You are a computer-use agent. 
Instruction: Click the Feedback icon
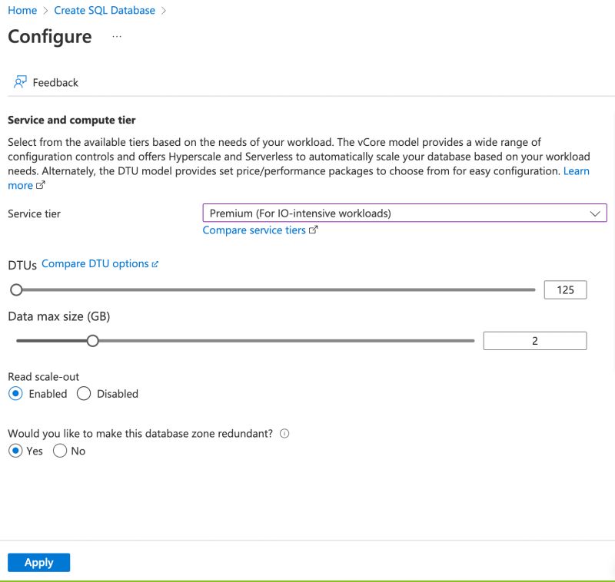(x=20, y=81)
